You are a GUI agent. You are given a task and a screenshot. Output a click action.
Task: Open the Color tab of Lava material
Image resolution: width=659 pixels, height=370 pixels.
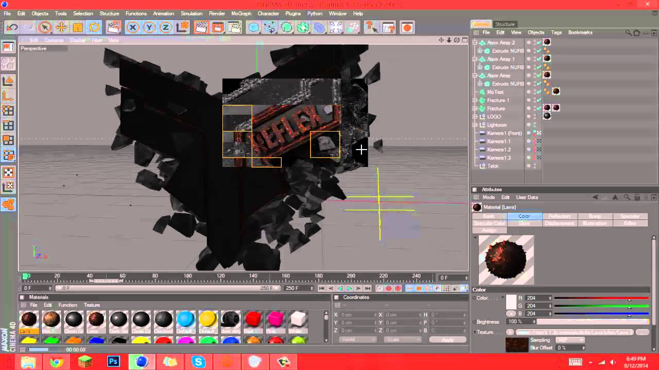tap(524, 216)
